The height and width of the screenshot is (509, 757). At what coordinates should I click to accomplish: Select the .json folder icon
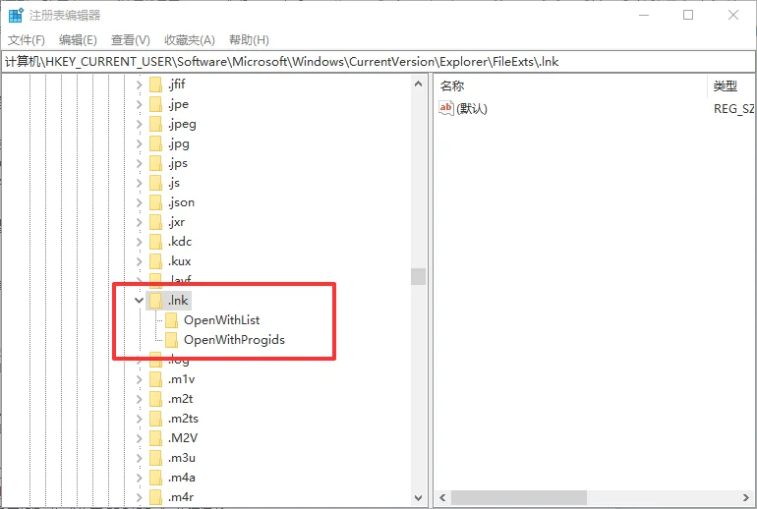coord(155,202)
